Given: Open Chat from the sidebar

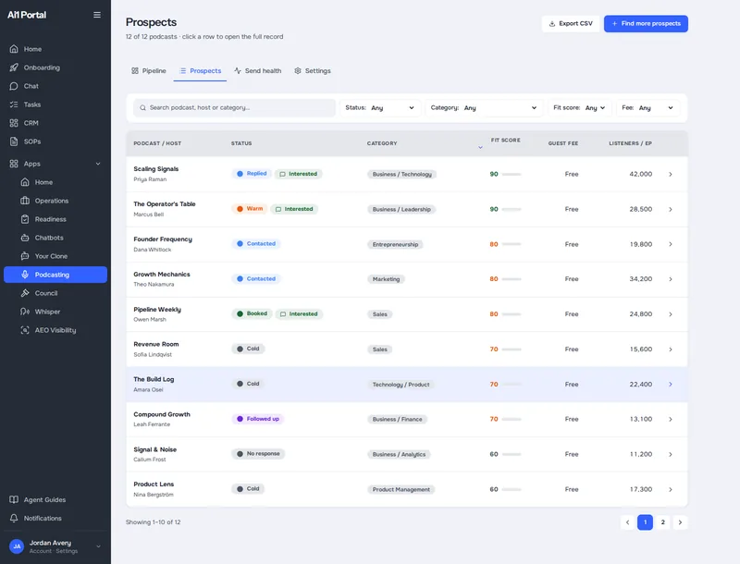Looking at the screenshot, I should 31,86.
